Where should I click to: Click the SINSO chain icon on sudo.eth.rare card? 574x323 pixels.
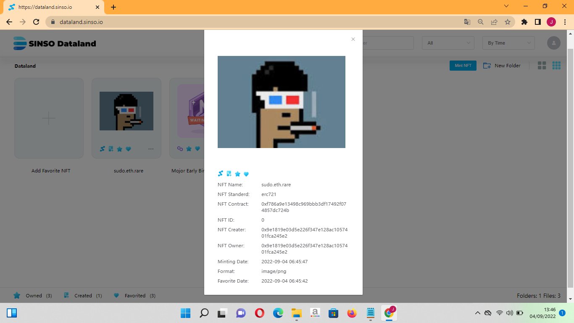point(103,149)
